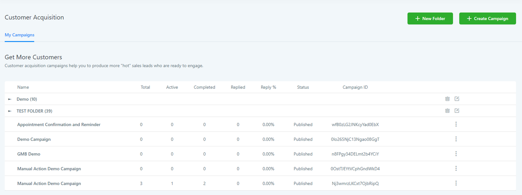Image resolution: width=522 pixels, height=195 pixels.
Task: Open options menu for Appointment Confirmation and Reminder
Action: tap(456, 124)
